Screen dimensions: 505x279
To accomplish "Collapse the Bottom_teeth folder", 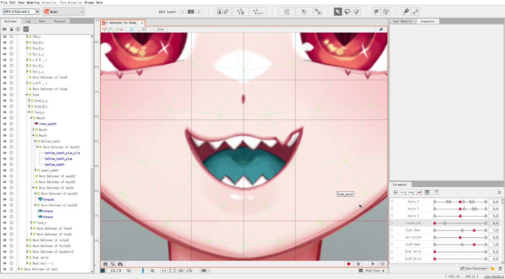I will pyautogui.click(x=36, y=141).
